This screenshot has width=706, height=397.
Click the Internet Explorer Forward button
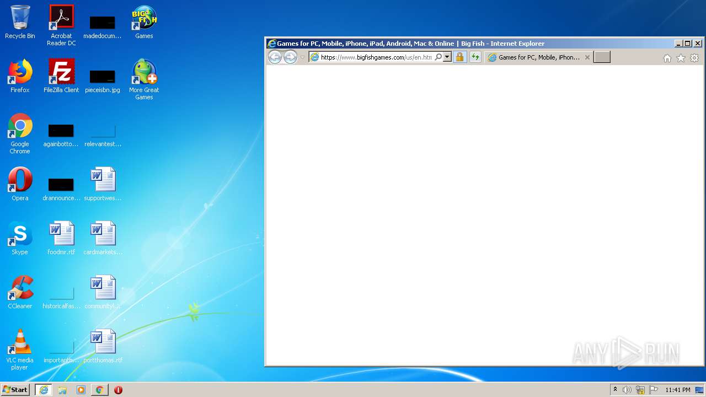coord(290,57)
